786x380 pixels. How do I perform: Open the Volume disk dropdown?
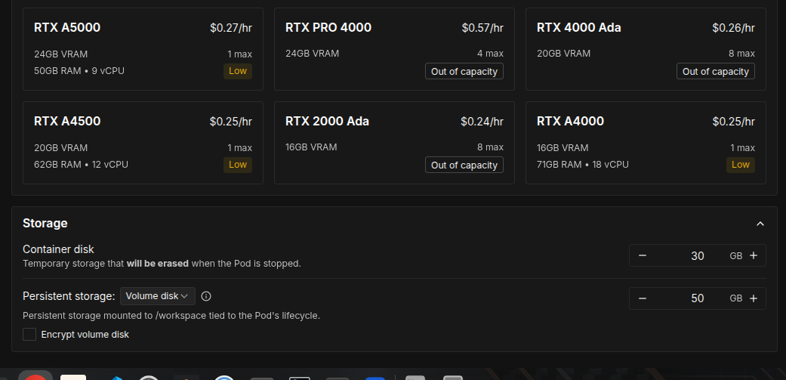click(157, 296)
